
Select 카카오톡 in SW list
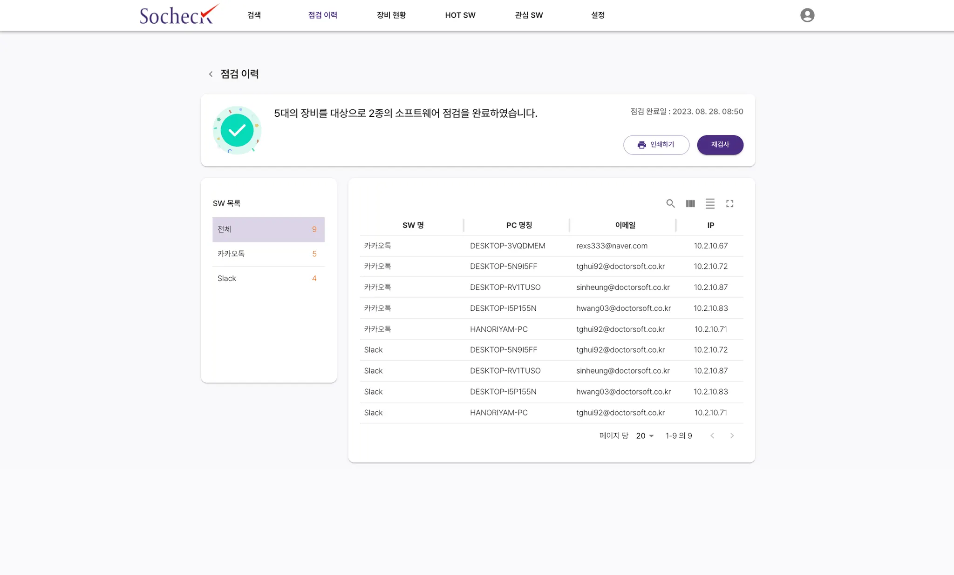(x=268, y=254)
